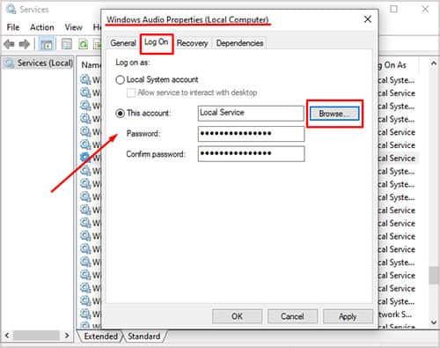Switch to the Extended view tab
The height and width of the screenshot is (348, 440).
point(100,336)
